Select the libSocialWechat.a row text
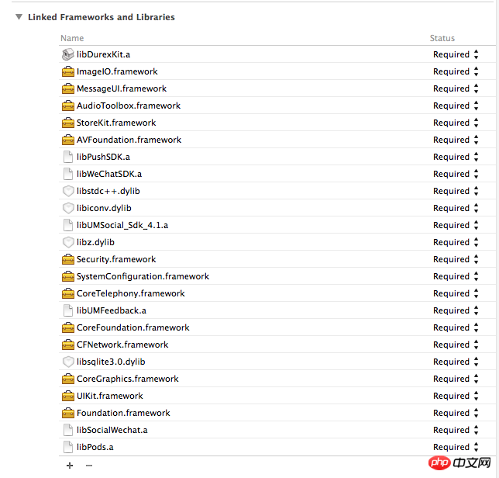Viewport: 499px width, 478px height. tap(112, 430)
